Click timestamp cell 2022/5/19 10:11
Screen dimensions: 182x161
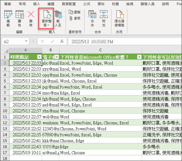pyautogui.click(x=25, y=153)
